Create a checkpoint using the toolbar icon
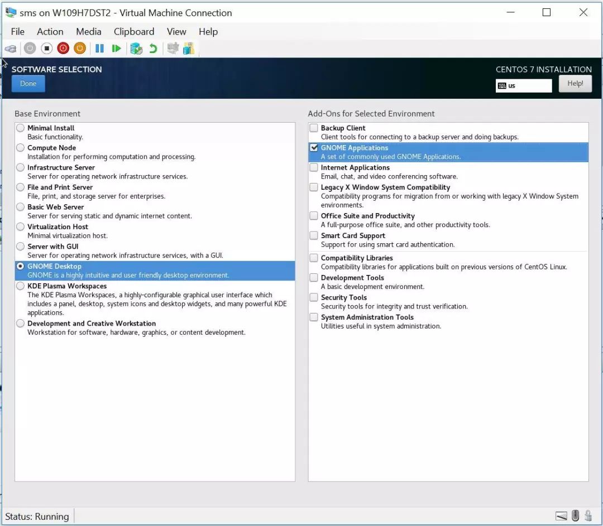The height and width of the screenshot is (526, 603). click(x=136, y=49)
